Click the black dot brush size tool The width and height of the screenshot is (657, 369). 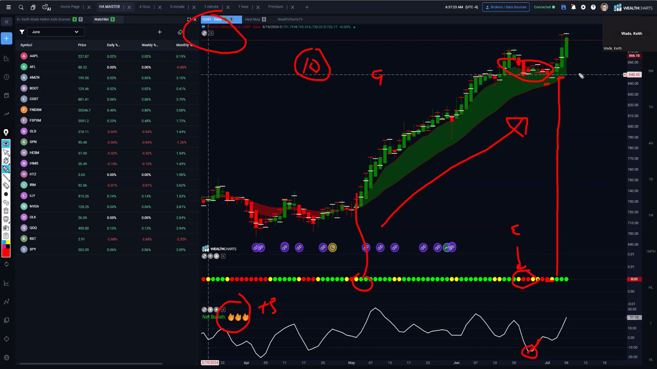coord(6,194)
